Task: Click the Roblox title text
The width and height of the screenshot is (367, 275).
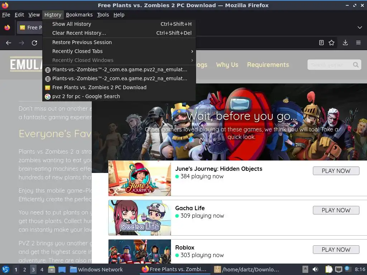Action: point(185,247)
